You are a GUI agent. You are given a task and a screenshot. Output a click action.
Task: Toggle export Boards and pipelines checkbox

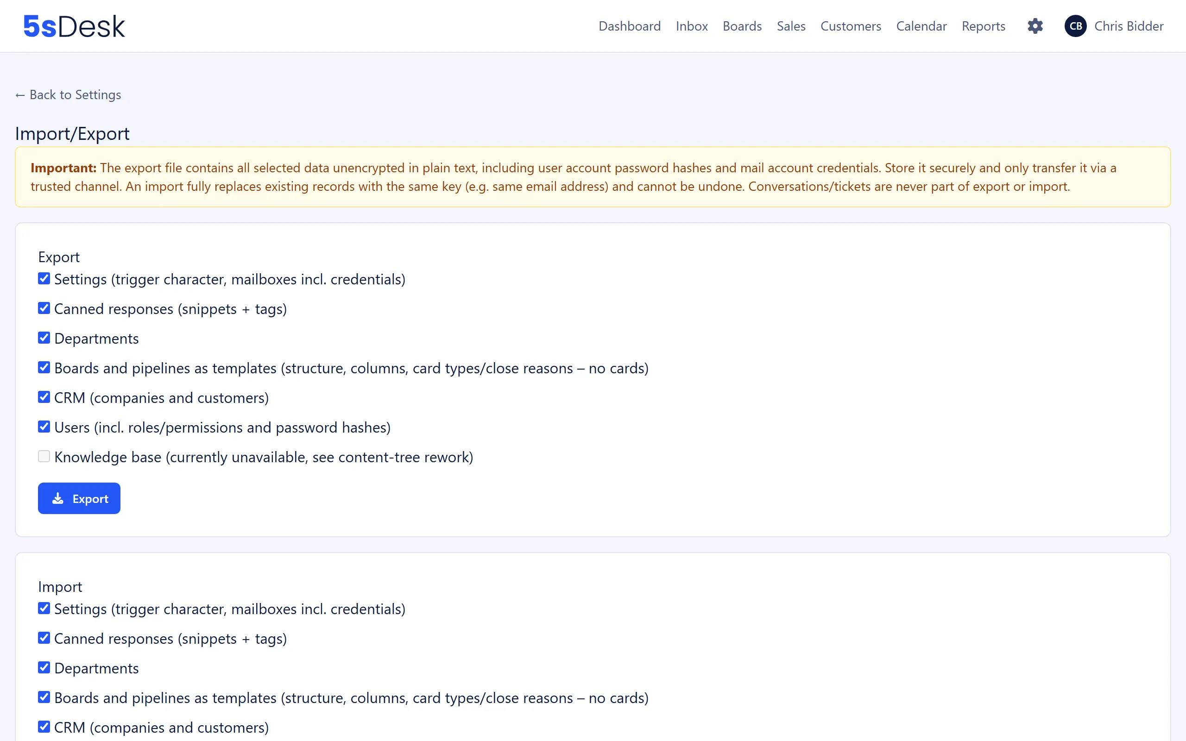click(x=44, y=368)
